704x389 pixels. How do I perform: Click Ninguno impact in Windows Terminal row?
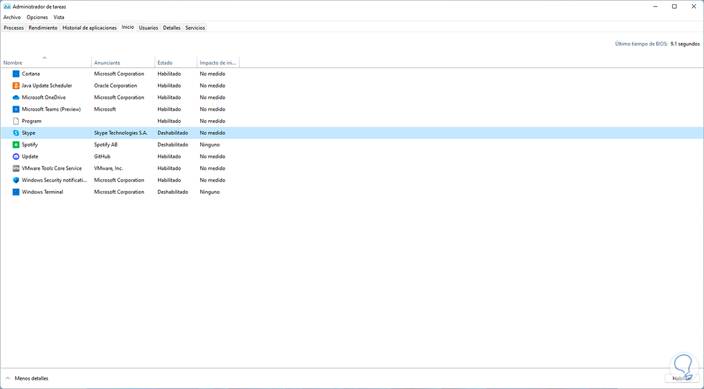pos(209,192)
